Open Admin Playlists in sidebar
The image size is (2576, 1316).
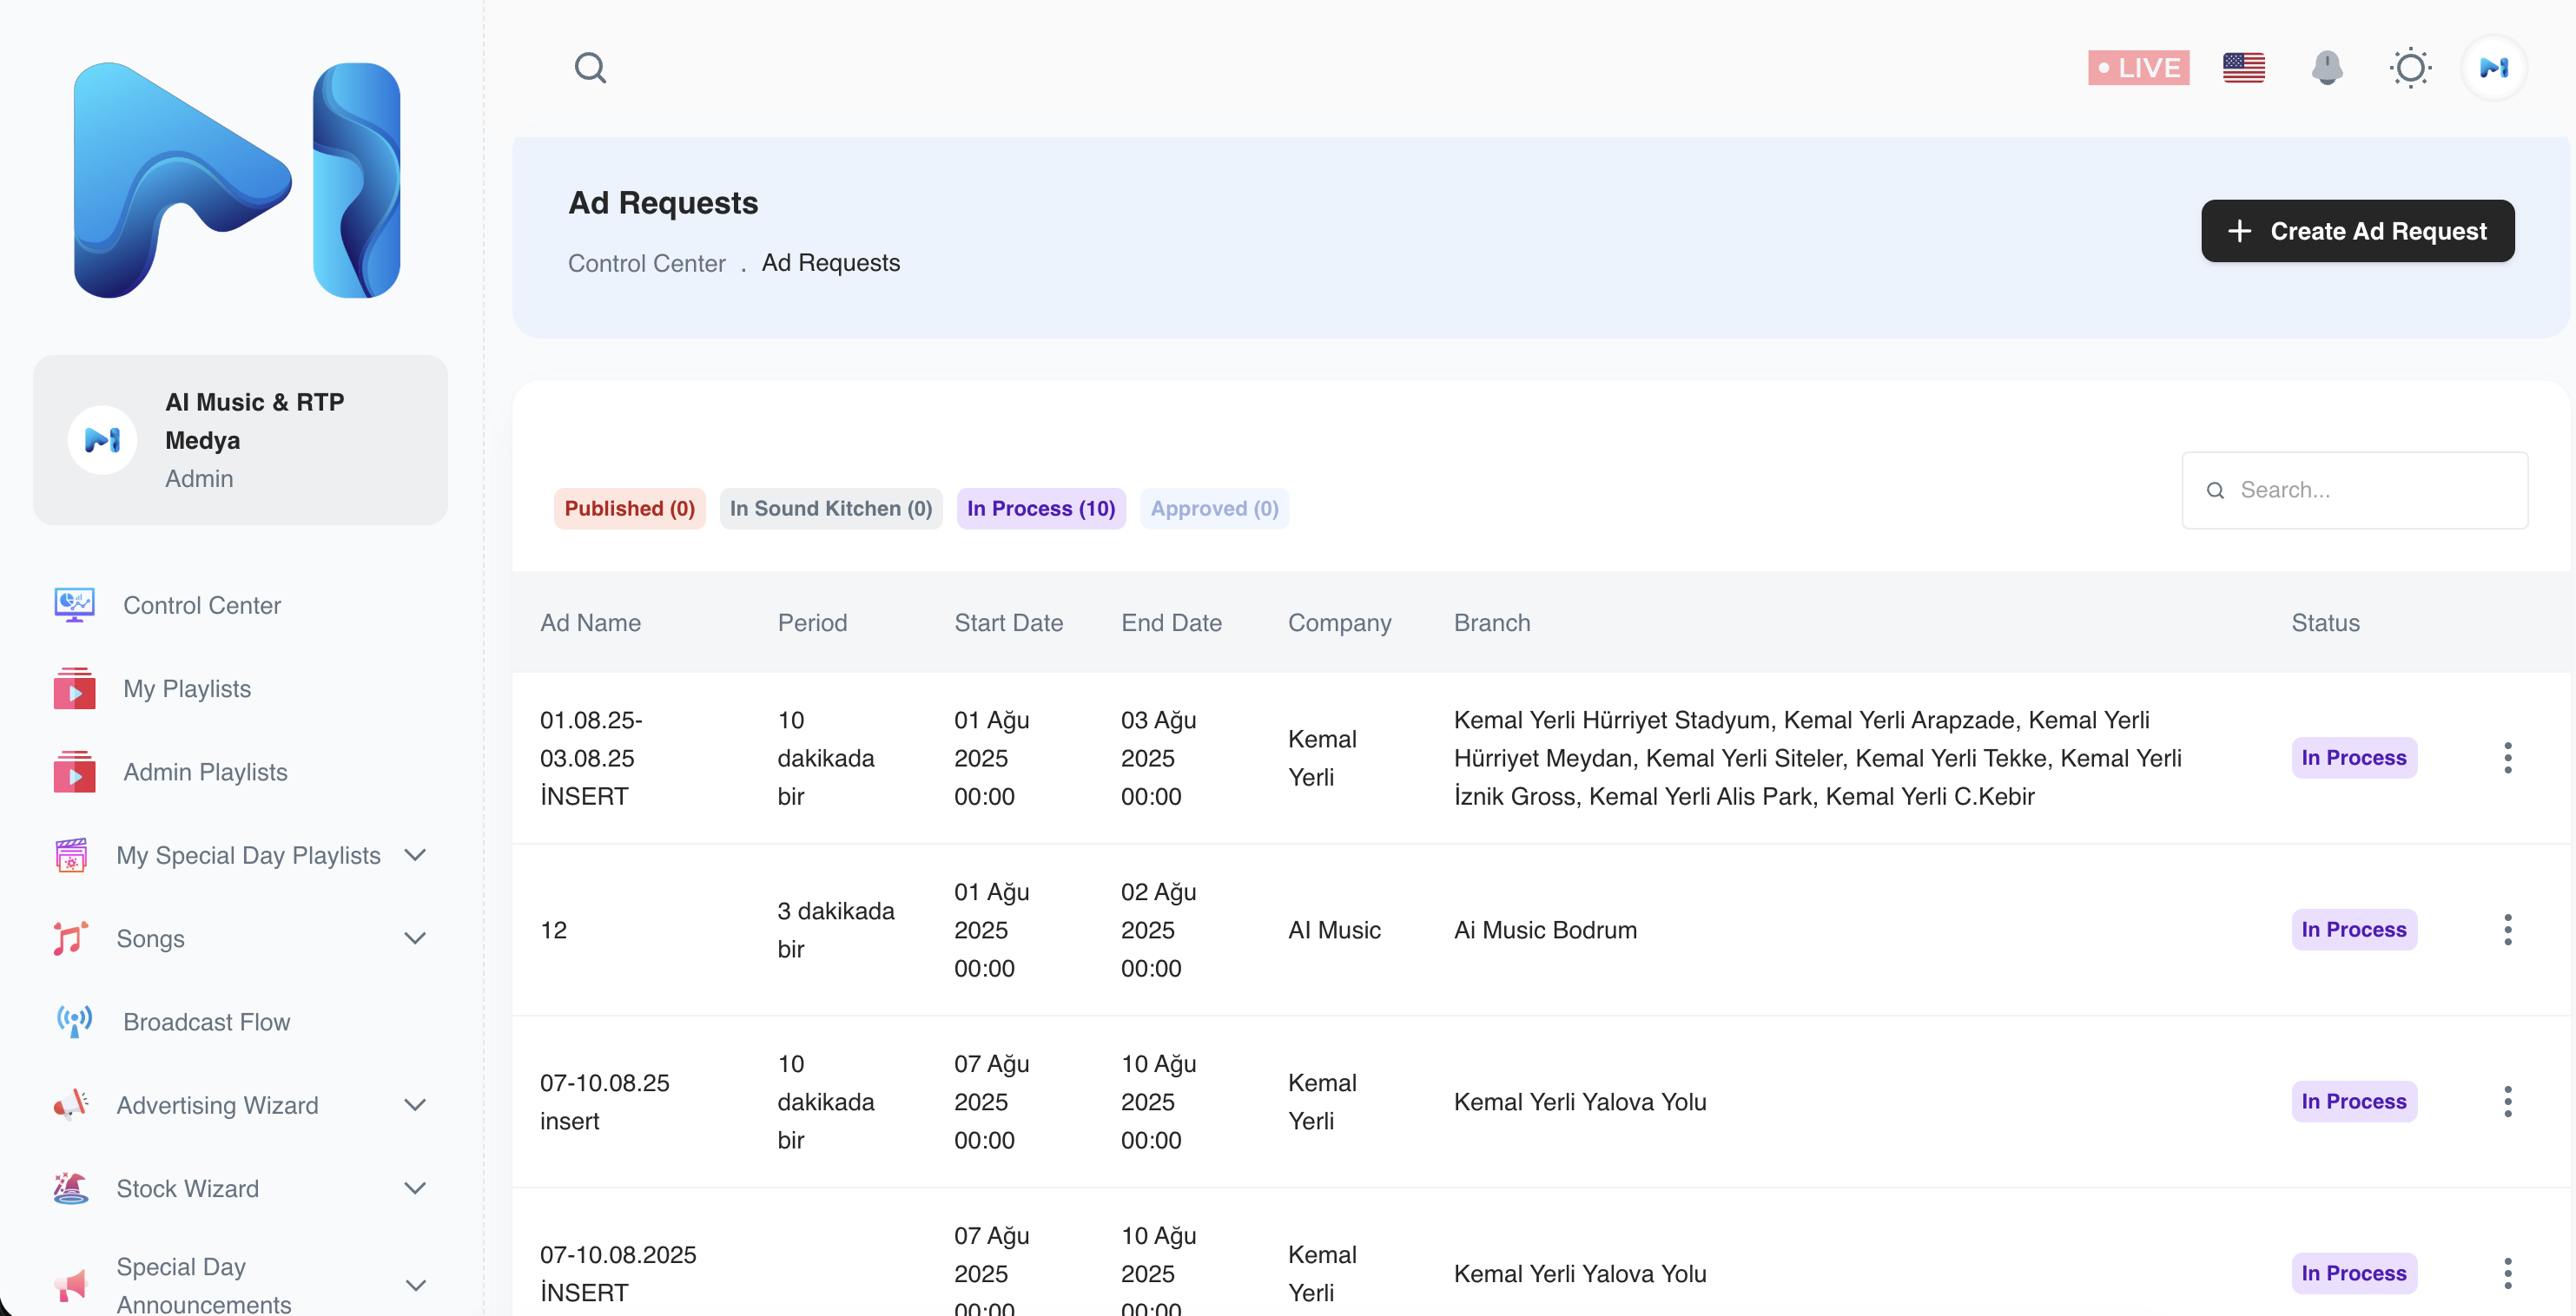205,772
